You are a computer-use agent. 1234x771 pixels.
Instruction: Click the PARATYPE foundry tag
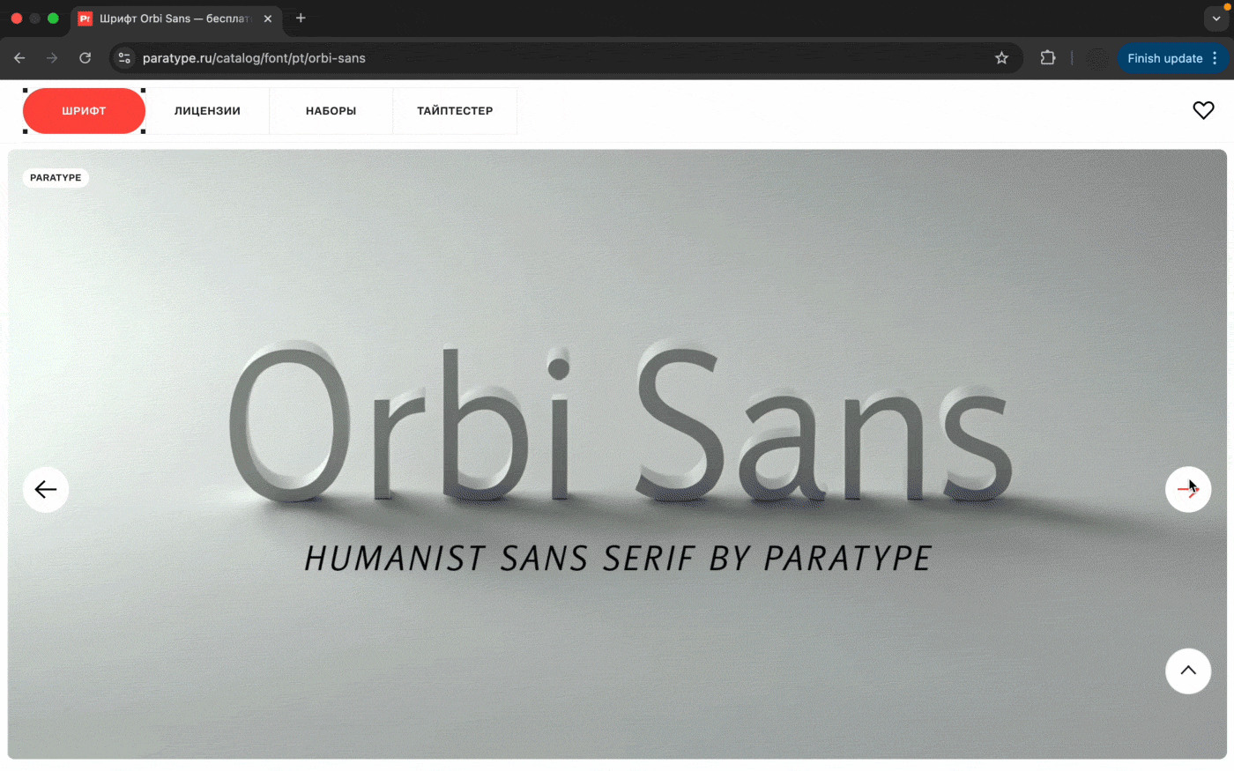point(56,178)
